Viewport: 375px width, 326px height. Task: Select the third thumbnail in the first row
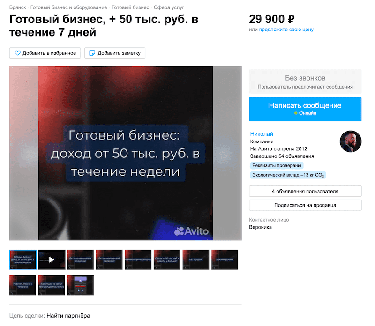80,259
